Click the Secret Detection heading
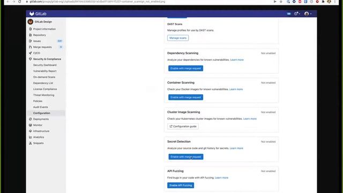343x193 pixels. tap(178, 142)
